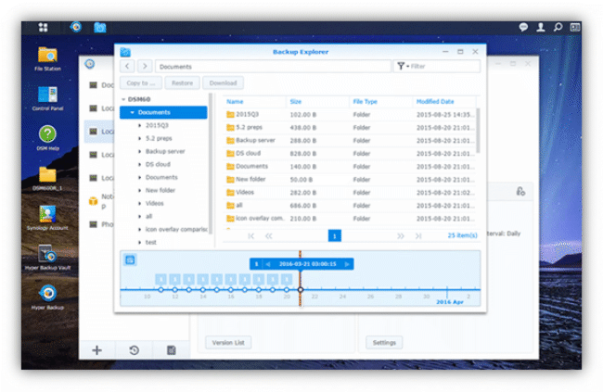Go to previous backup version arrow
Viewport: 603px width, 392px height.
click(x=268, y=264)
